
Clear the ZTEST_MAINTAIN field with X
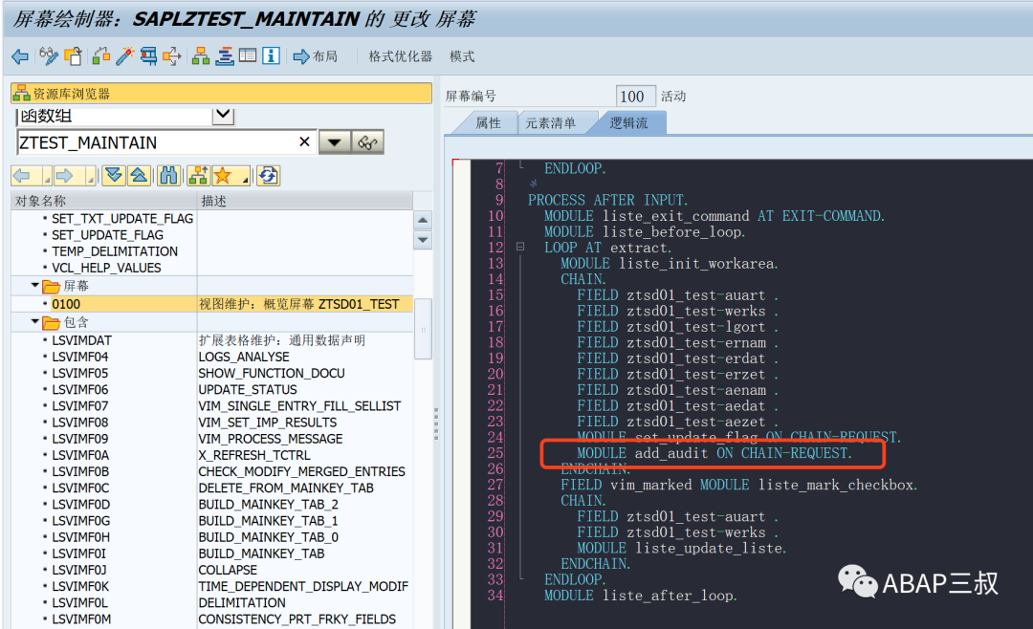click(x=304, y=141)
